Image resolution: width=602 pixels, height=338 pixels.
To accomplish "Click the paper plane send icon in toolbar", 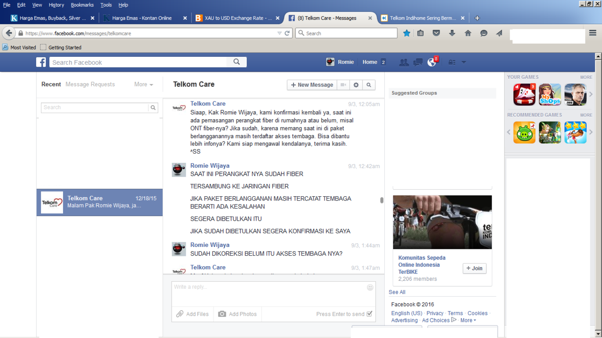I will click(x=499, y=33).
